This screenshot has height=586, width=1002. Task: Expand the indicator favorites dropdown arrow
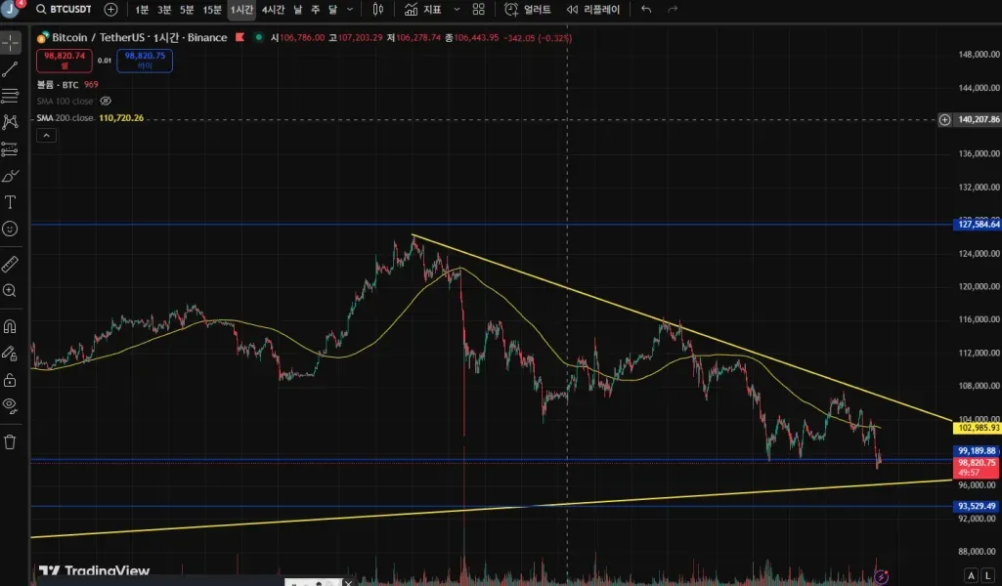pyautogui.click(x=457, y=10)
